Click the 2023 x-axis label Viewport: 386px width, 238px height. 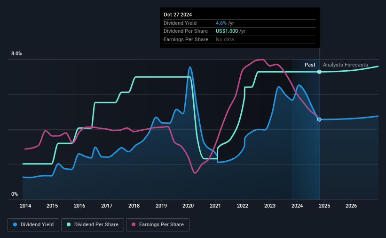click(270, 206)
